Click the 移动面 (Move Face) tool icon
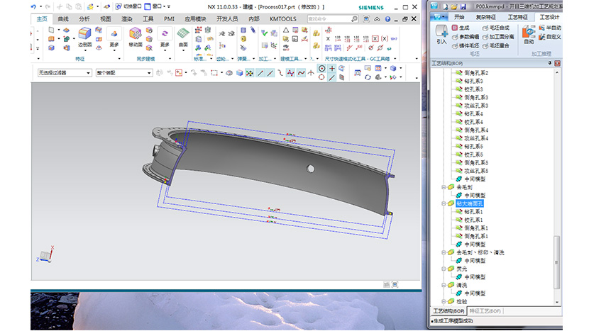The height and width of the screenshot is (331, 589). [135, 33]
